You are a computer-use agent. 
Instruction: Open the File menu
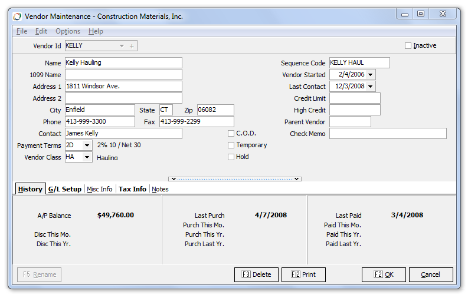pyautogui.click(x=22, y=31)
